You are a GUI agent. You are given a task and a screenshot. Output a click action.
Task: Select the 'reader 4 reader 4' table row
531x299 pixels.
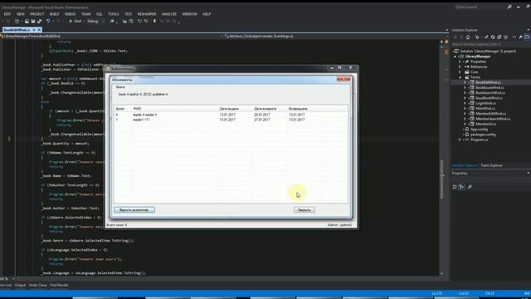pos(231,115)
